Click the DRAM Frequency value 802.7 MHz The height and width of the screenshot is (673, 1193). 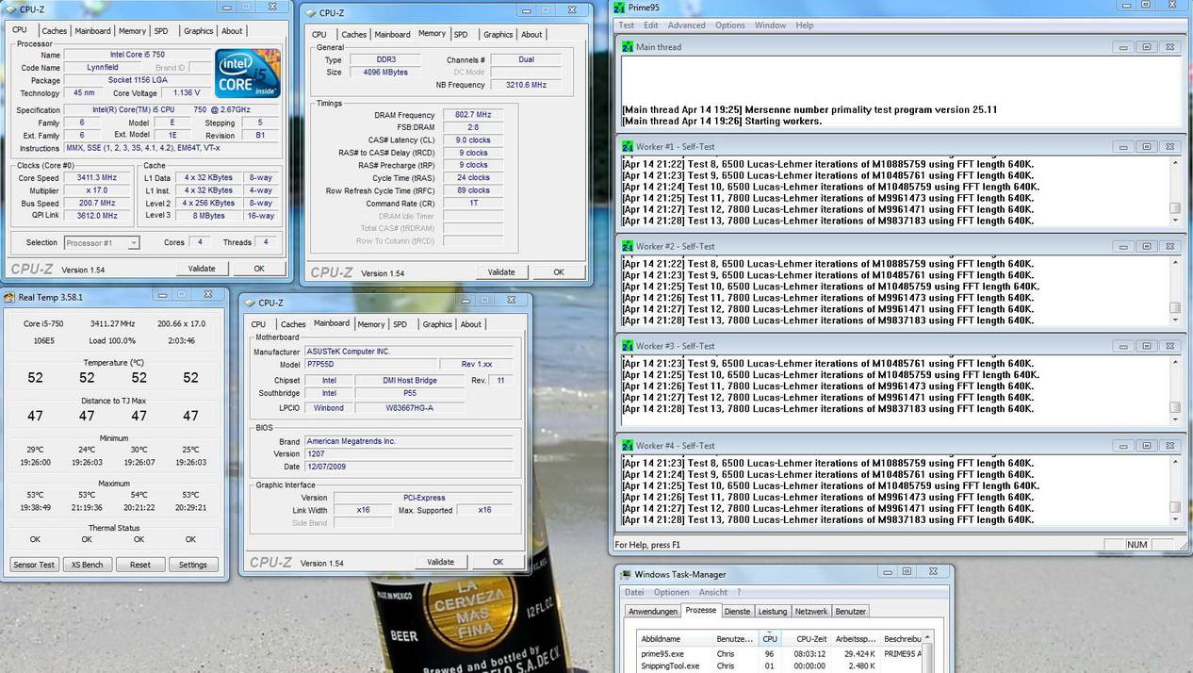474,115
